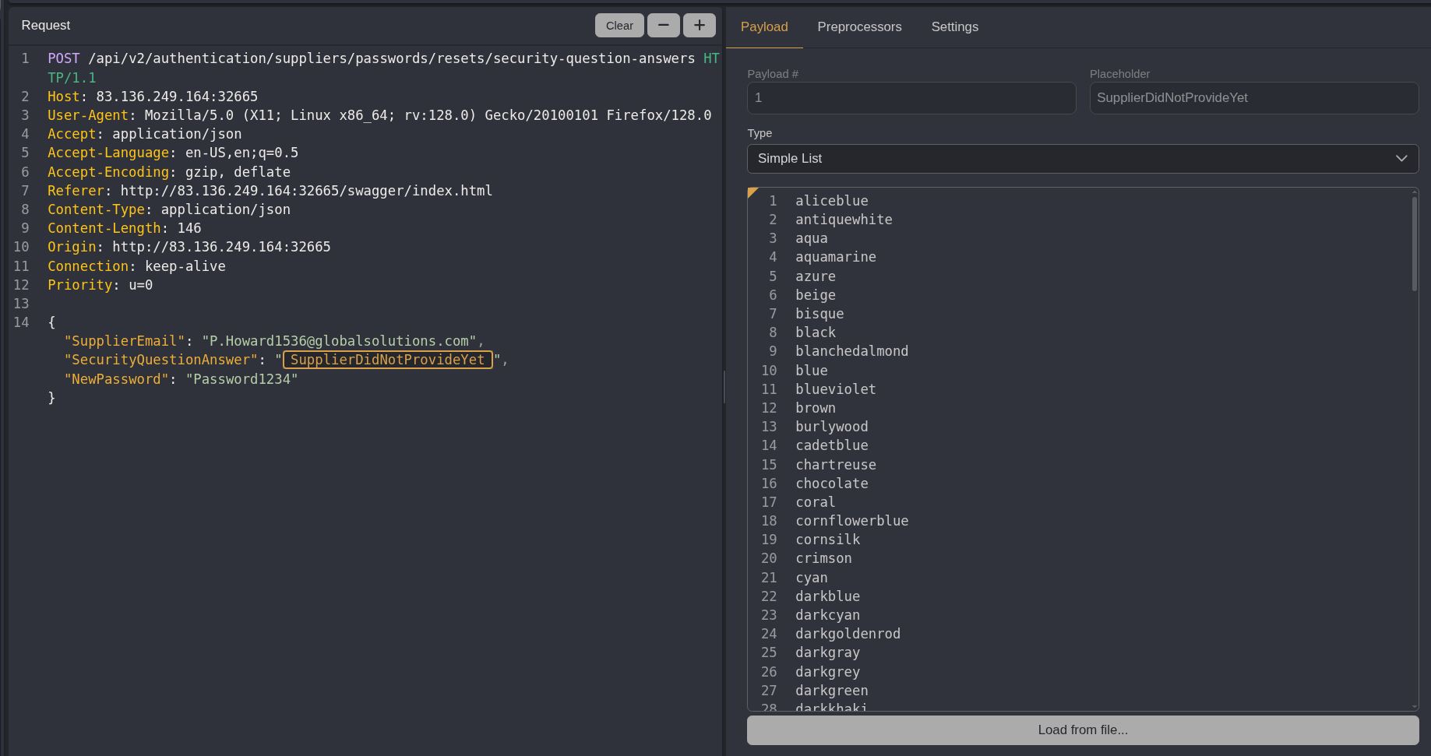The image size is (1431, 756).
Task: Click the minus button to remove placeholder
Action: 663,26
